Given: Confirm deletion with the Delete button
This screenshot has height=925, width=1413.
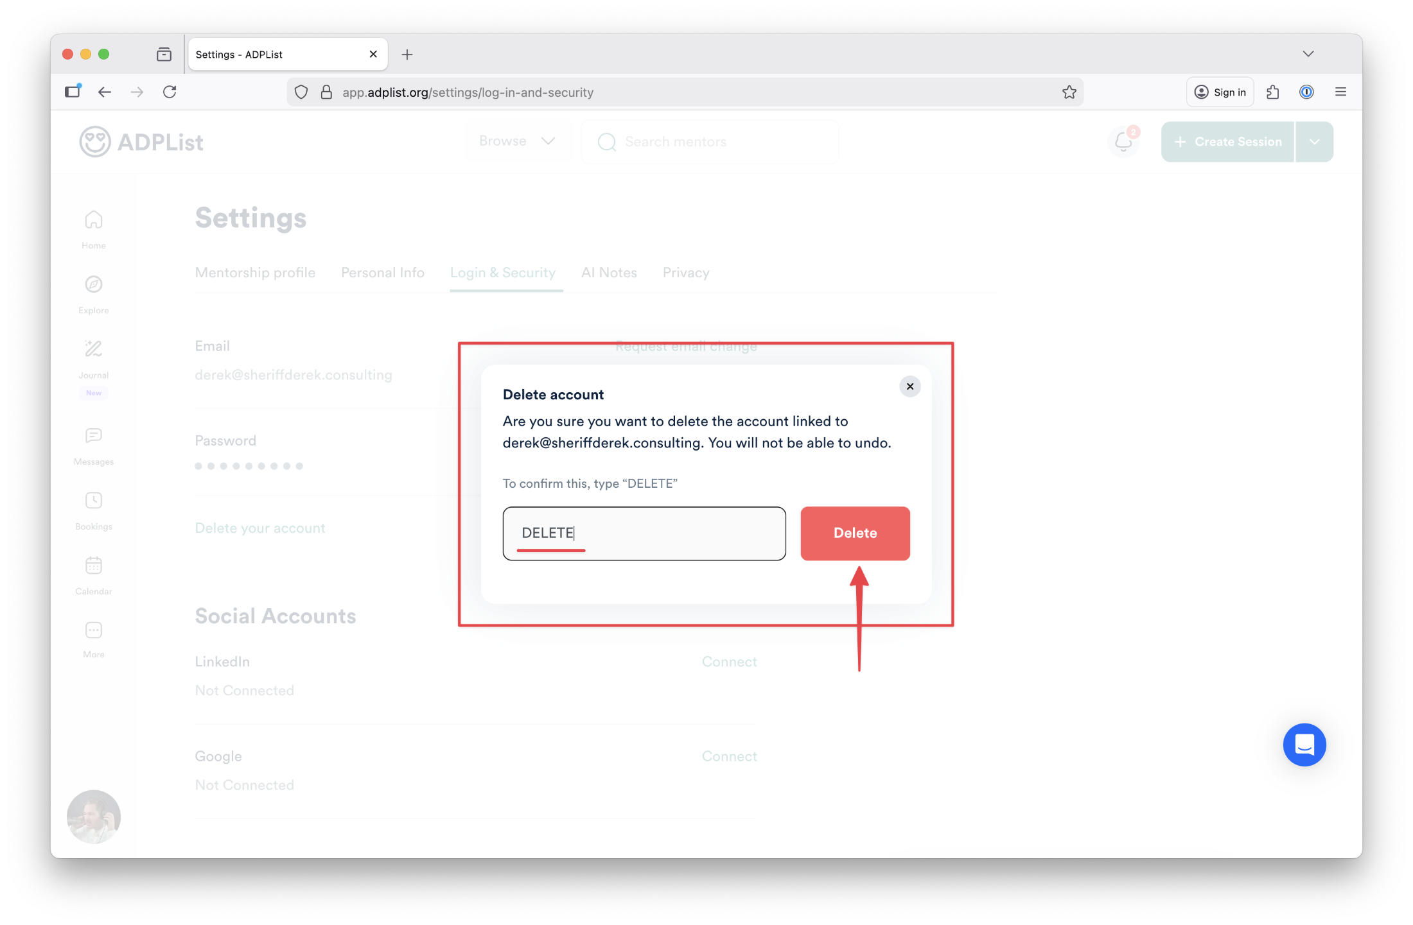Looking at the screenshot, I should [x=855, y=533].
